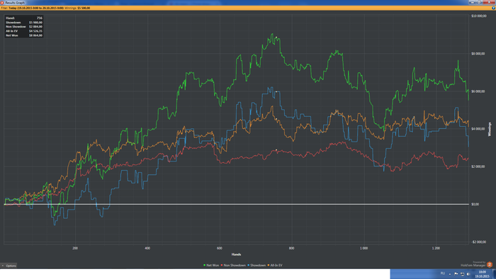This screenshot has width=496, height=279.
Task: Click the All-In EV orange legend marker
Action: coord(269,266)
